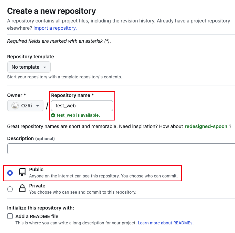
Task: Use the redesigned-spoon name suggestion
Action: point(206,126)
